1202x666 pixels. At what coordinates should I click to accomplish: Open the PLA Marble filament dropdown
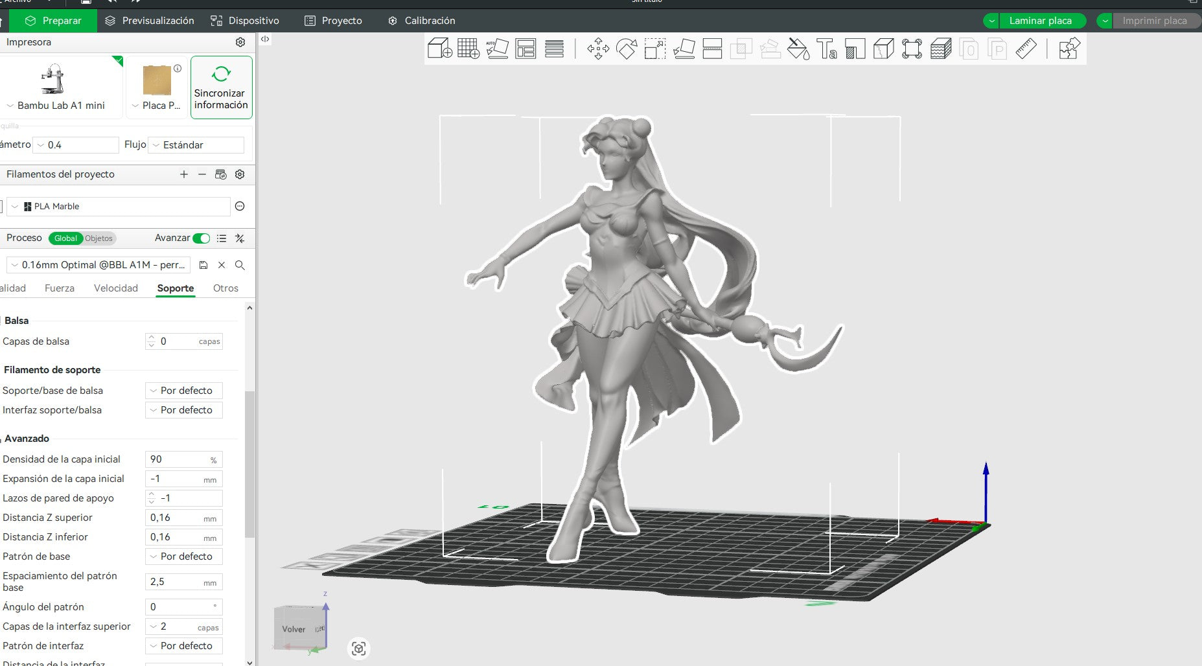click(119, 206)
